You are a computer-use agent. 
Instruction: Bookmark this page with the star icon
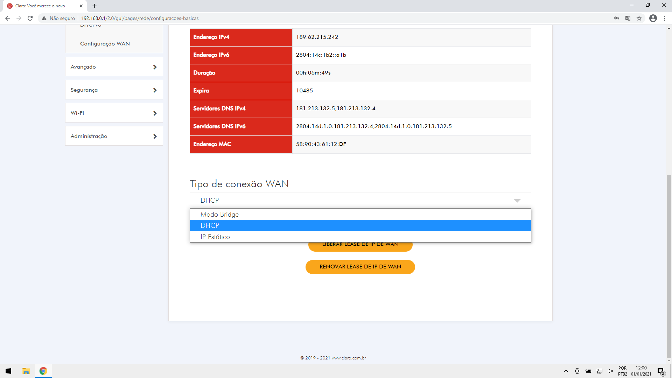[x=639, y=18]
